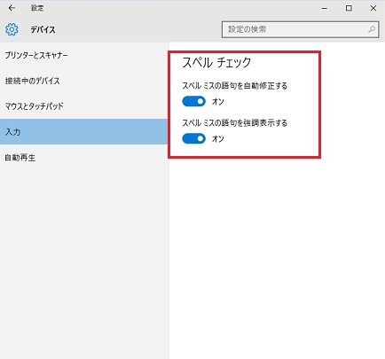Maximize the settings window
Image resolution: width=385 pixels, height=359 pixels.
pos(349,8)
